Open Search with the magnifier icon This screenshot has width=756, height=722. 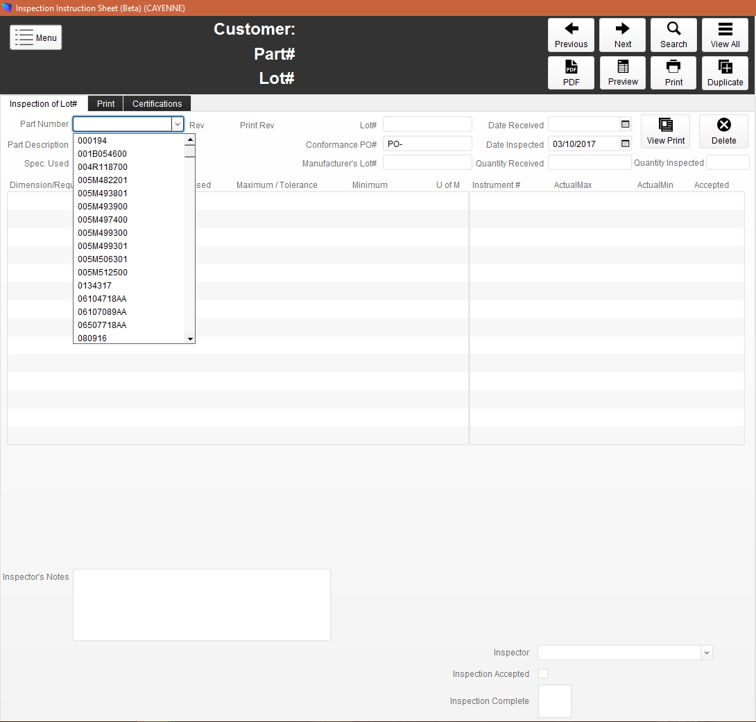point(673,35)
